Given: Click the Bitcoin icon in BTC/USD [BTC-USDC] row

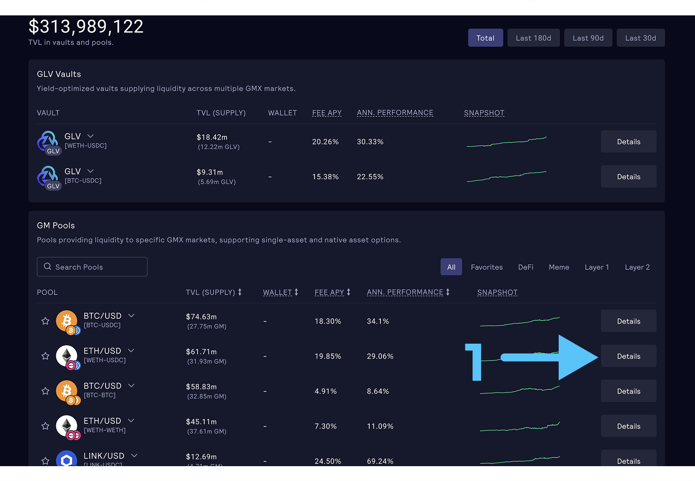Looking at the screenshot, I should click(x=66, y=321).
